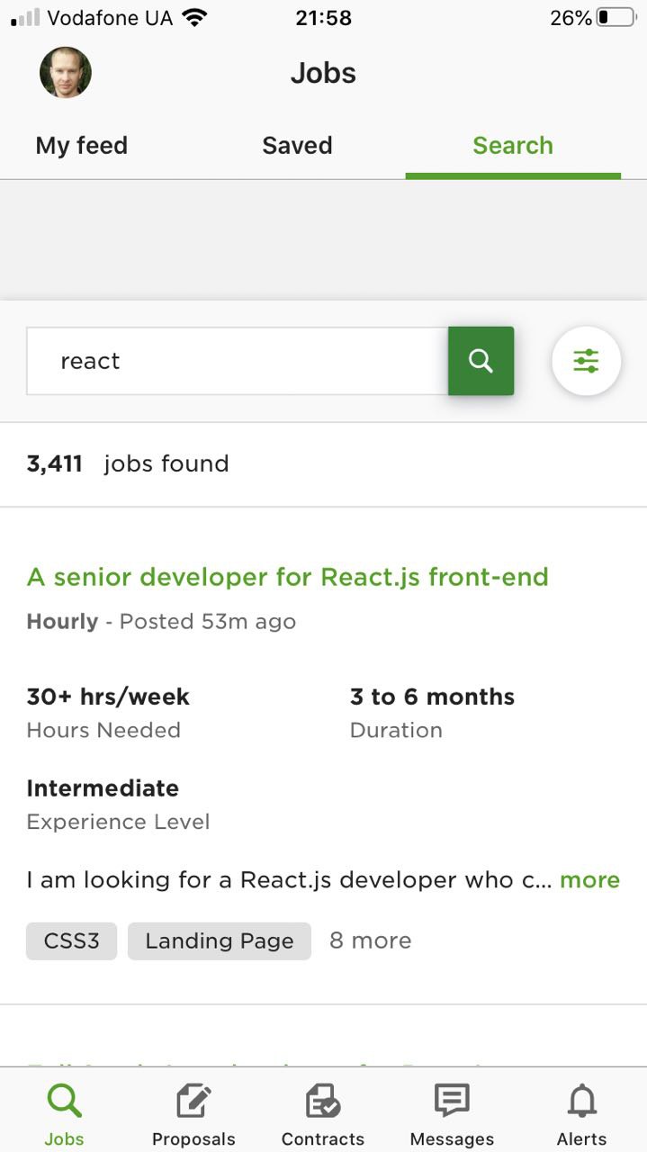
Task: Tap the 3,411 jobs found count
Action: [128, 464]
